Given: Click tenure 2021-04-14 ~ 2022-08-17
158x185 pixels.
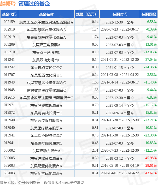Looking at the screenshot, I should [x=120, y=82].
